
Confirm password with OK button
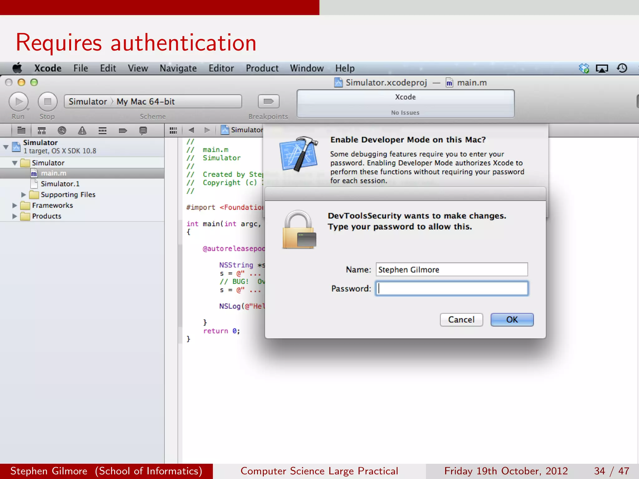tap(512, 320)
